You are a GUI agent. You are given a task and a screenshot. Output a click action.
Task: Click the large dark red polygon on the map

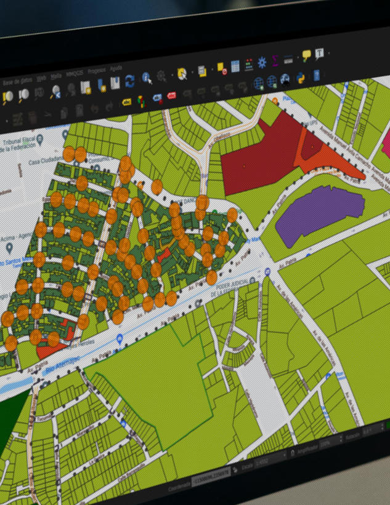coord(258,158)
